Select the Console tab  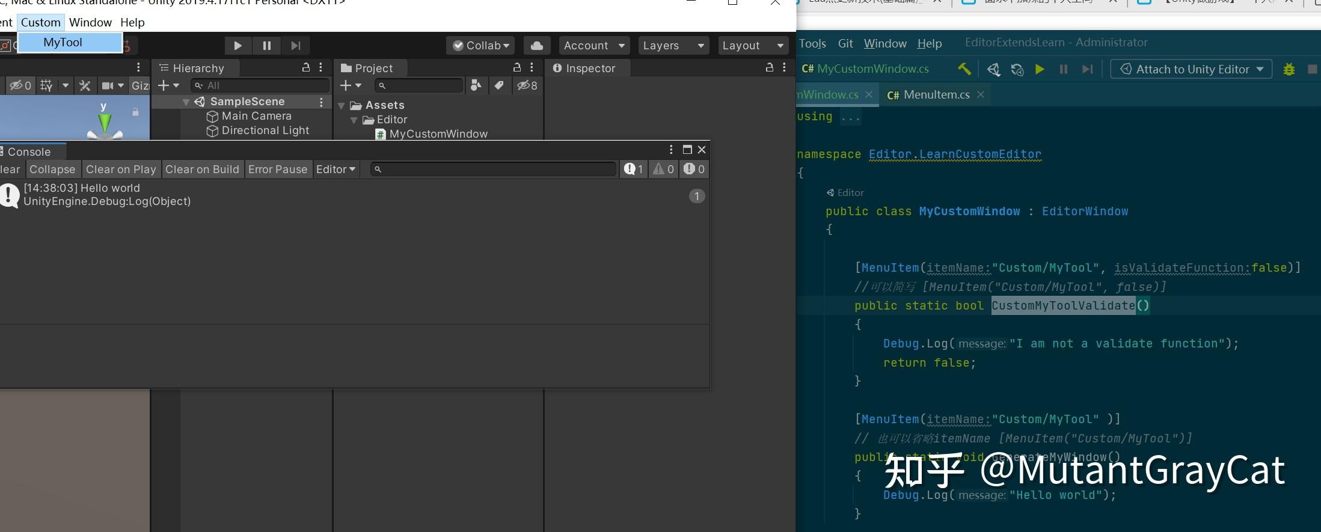click(x=29, y=152)
